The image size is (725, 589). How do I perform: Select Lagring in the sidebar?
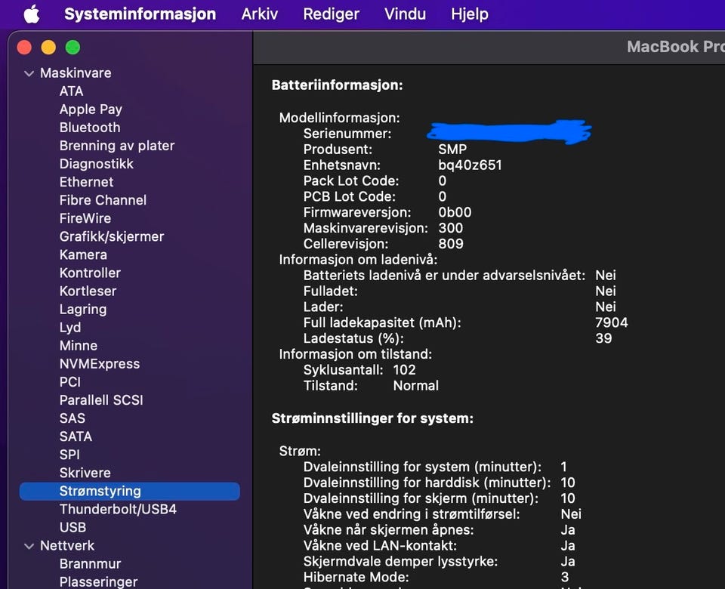pos(83,310)
